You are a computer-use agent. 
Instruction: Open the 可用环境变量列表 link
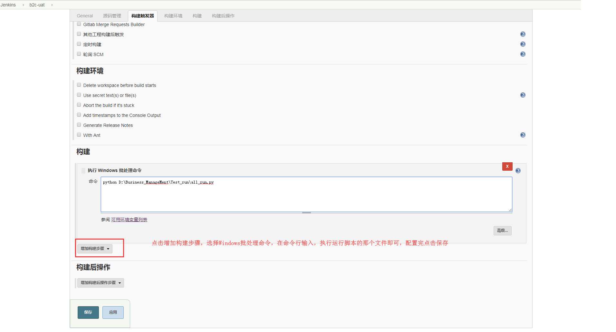click(x=129, y=220)
